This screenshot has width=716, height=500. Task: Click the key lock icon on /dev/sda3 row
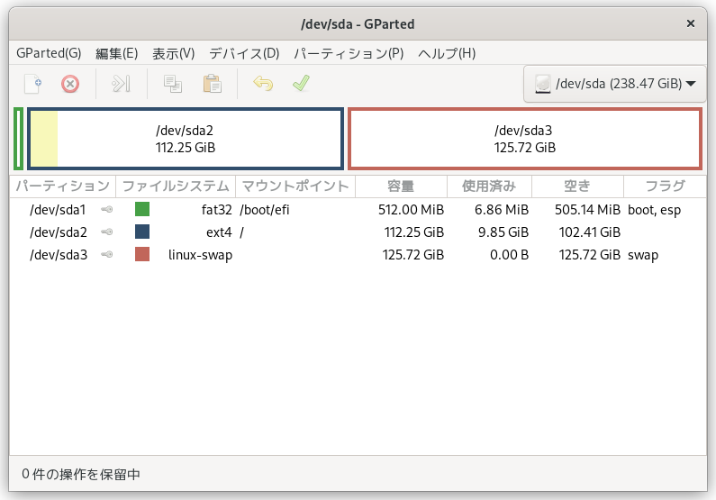[x=107, y=254]
